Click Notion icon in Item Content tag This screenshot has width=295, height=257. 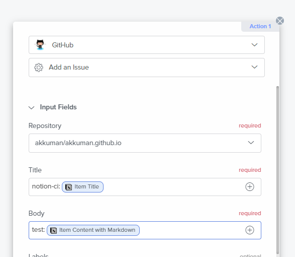click(x=53, y=230)
